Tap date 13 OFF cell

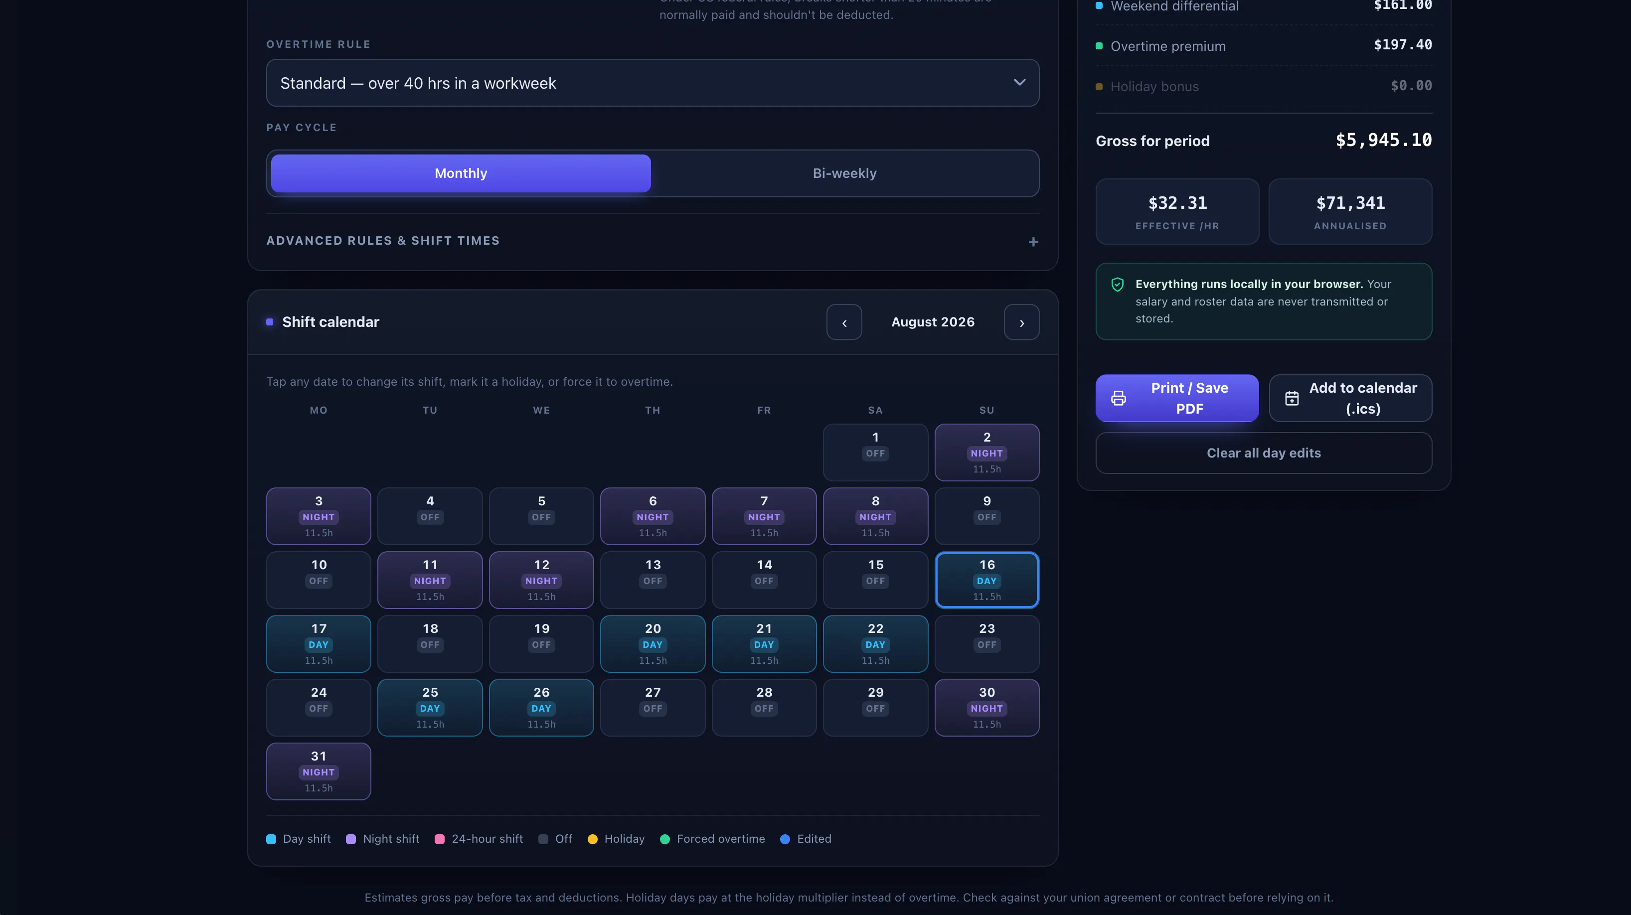(653, 581)
